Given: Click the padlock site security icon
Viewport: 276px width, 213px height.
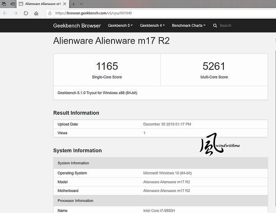Looking at the screenshot, I should point(50,13).
